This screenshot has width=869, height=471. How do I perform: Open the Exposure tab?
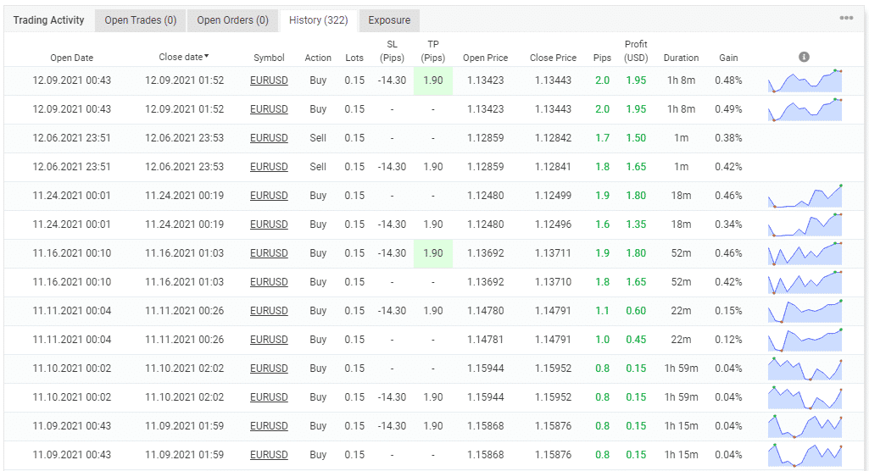coord(389,20)
